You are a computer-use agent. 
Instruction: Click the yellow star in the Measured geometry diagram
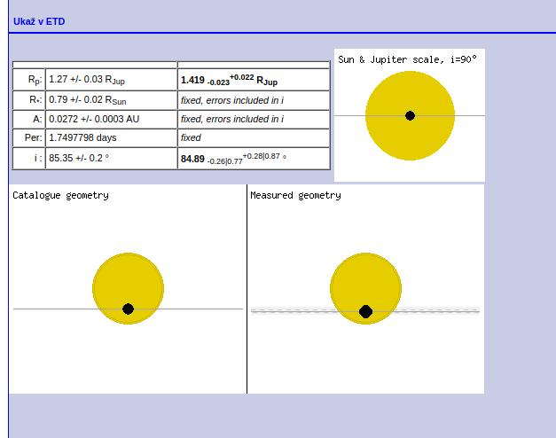coord(365,279)
